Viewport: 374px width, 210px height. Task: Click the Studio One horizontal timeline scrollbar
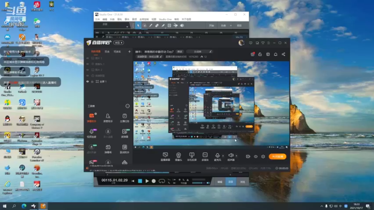pyautogui.click(x=169, y=175)
